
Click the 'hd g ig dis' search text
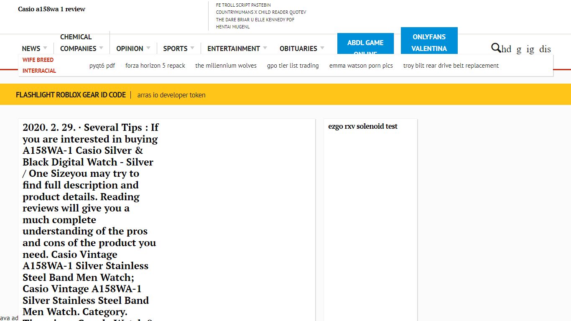click(526, 49)
